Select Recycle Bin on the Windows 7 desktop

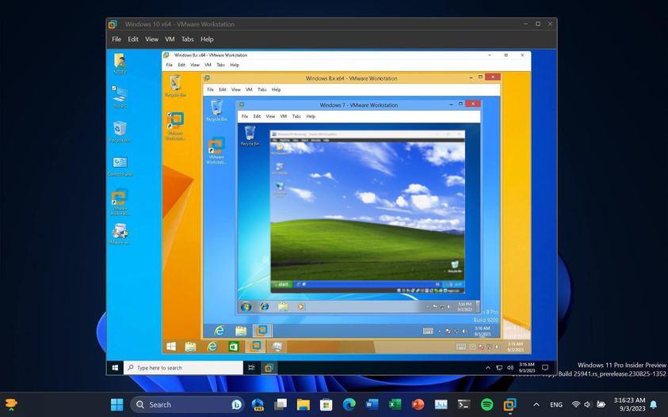(250, 136)
